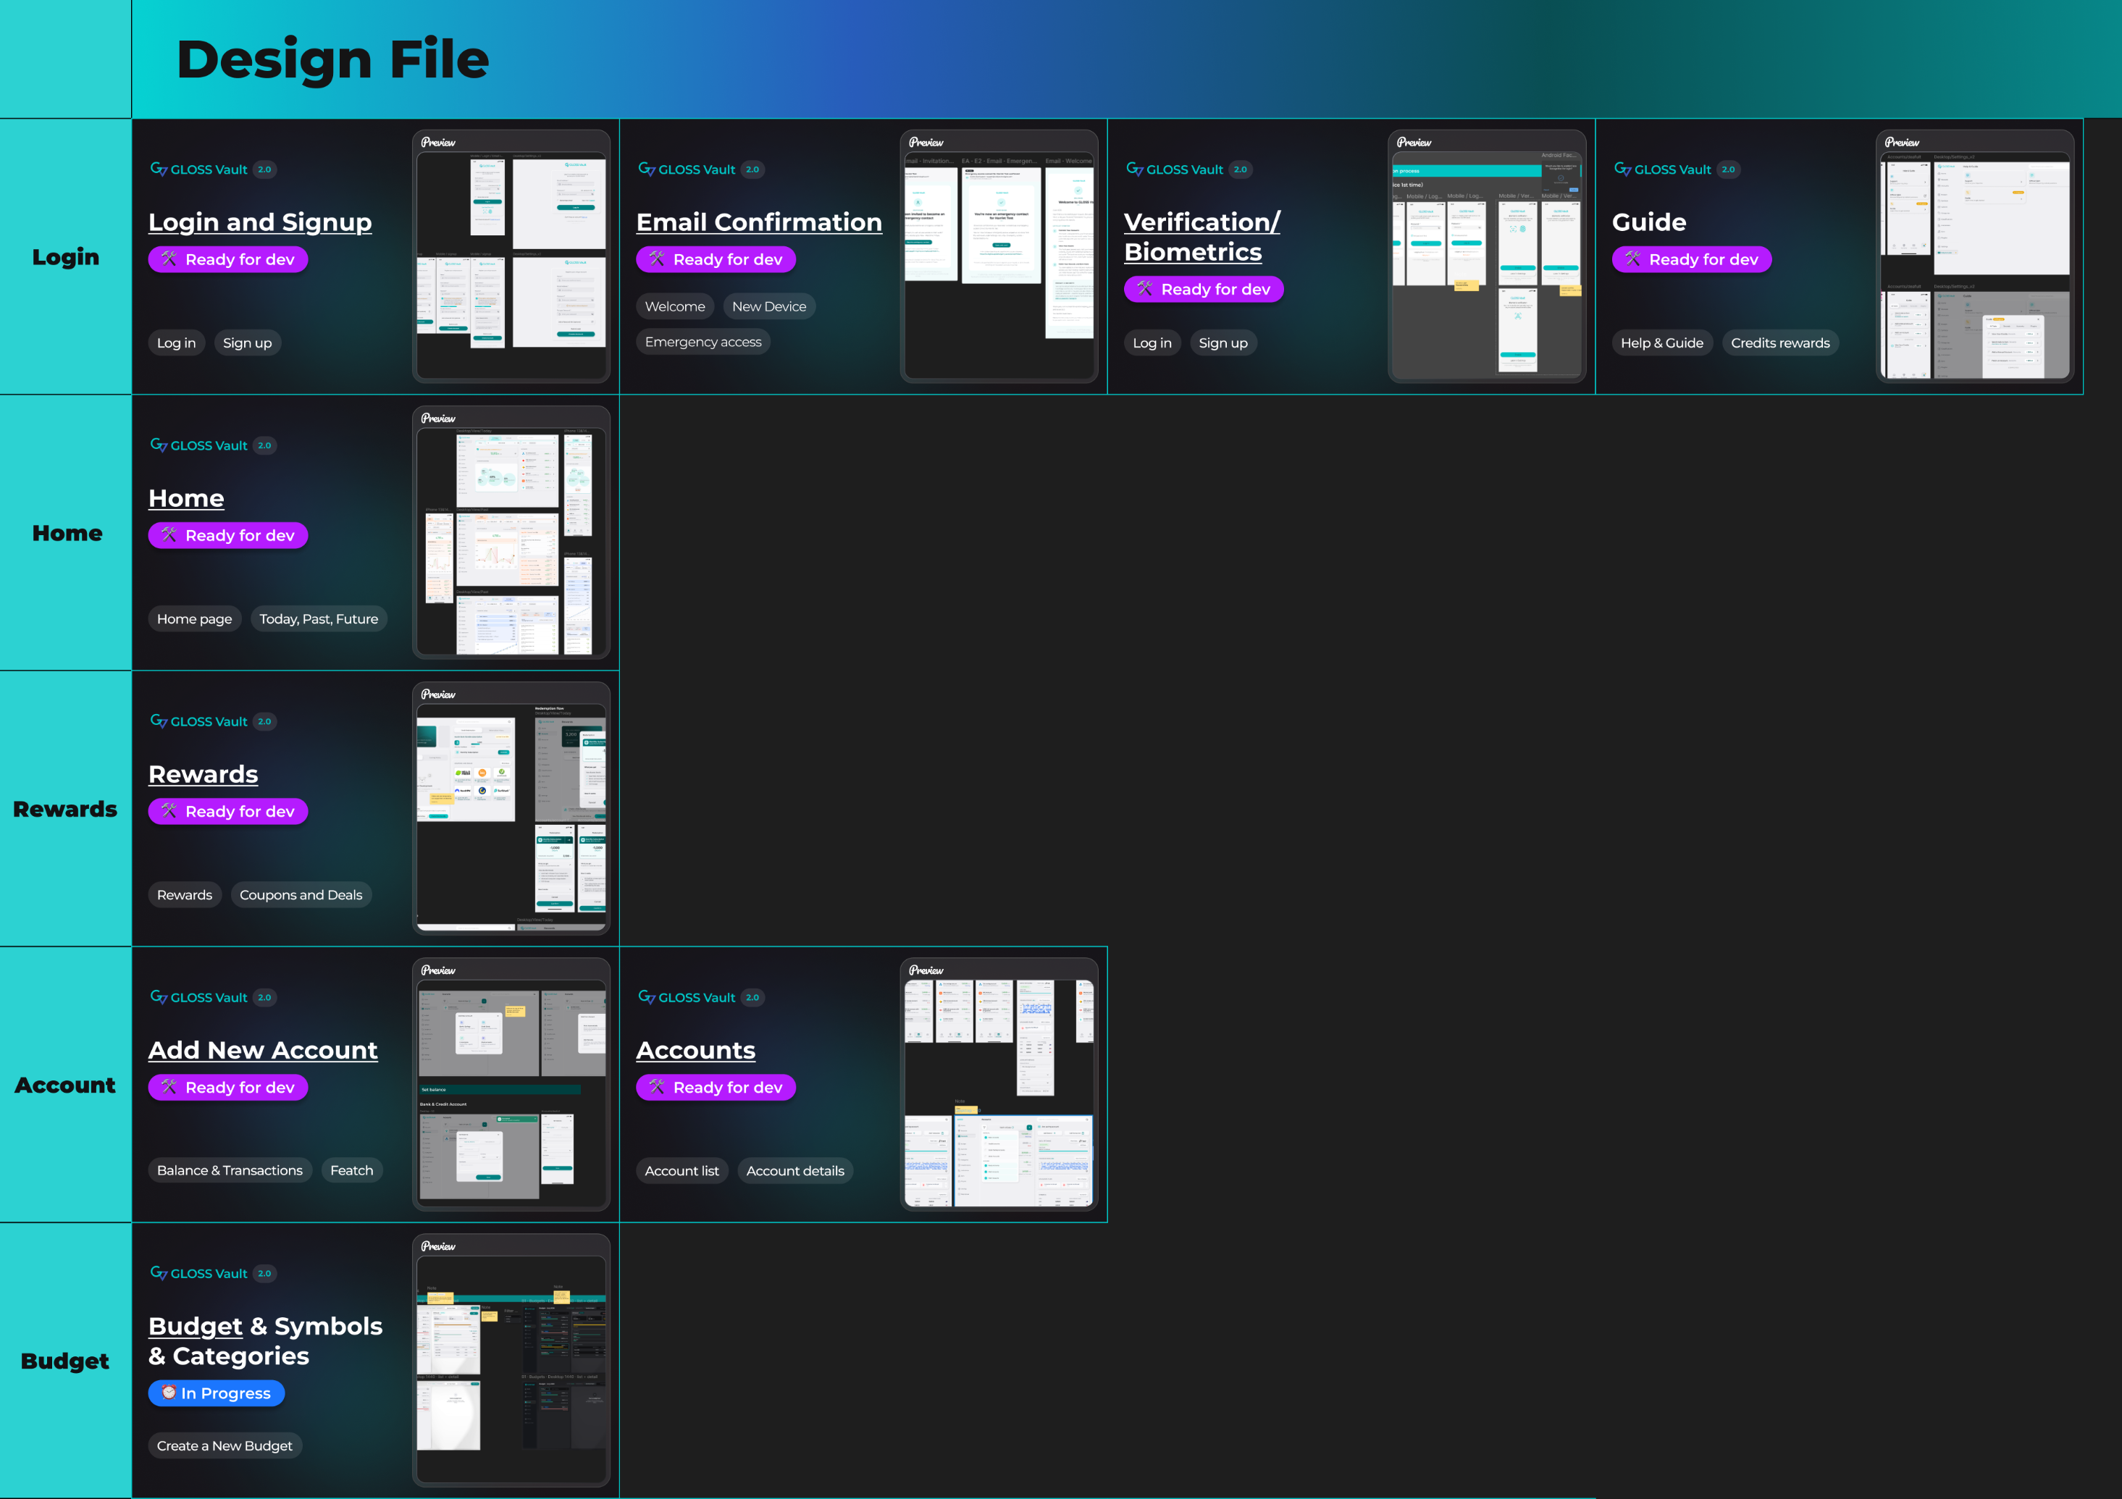Select the Sign up tag in Login and Signup card
Screen dimensions: 2122x1499
[x=248, y=343]
